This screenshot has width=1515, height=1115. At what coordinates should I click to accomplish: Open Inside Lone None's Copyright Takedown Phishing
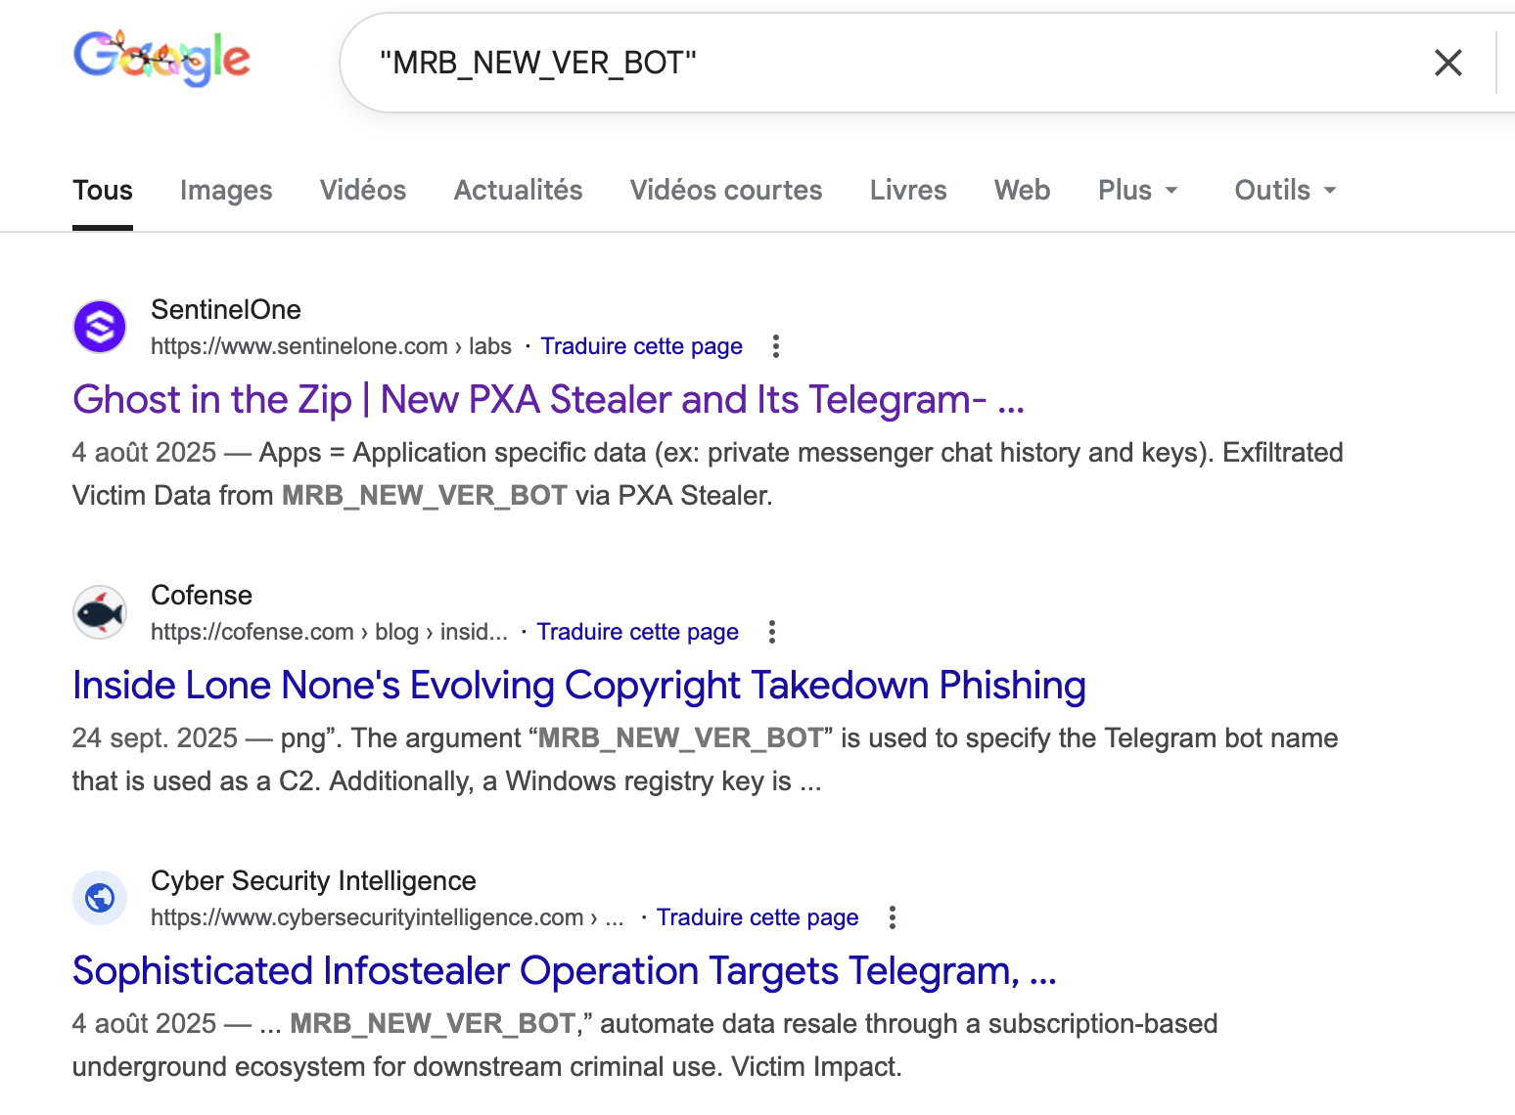coord(578,685)
